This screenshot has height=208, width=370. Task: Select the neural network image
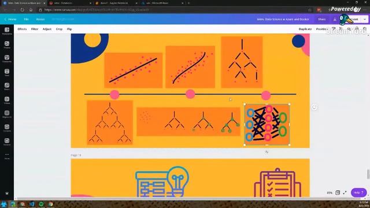[267, 125]
